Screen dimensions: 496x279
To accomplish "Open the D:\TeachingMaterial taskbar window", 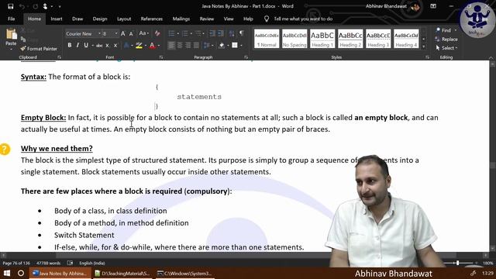I will click(x=122, y=273).
